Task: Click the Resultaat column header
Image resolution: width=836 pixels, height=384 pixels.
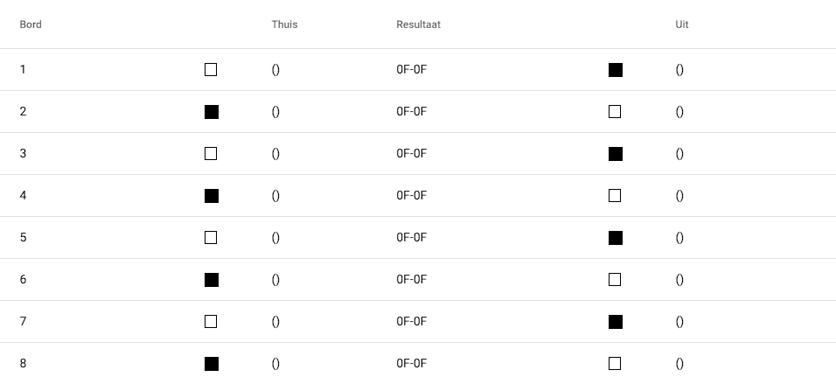Action: [418, 24]
